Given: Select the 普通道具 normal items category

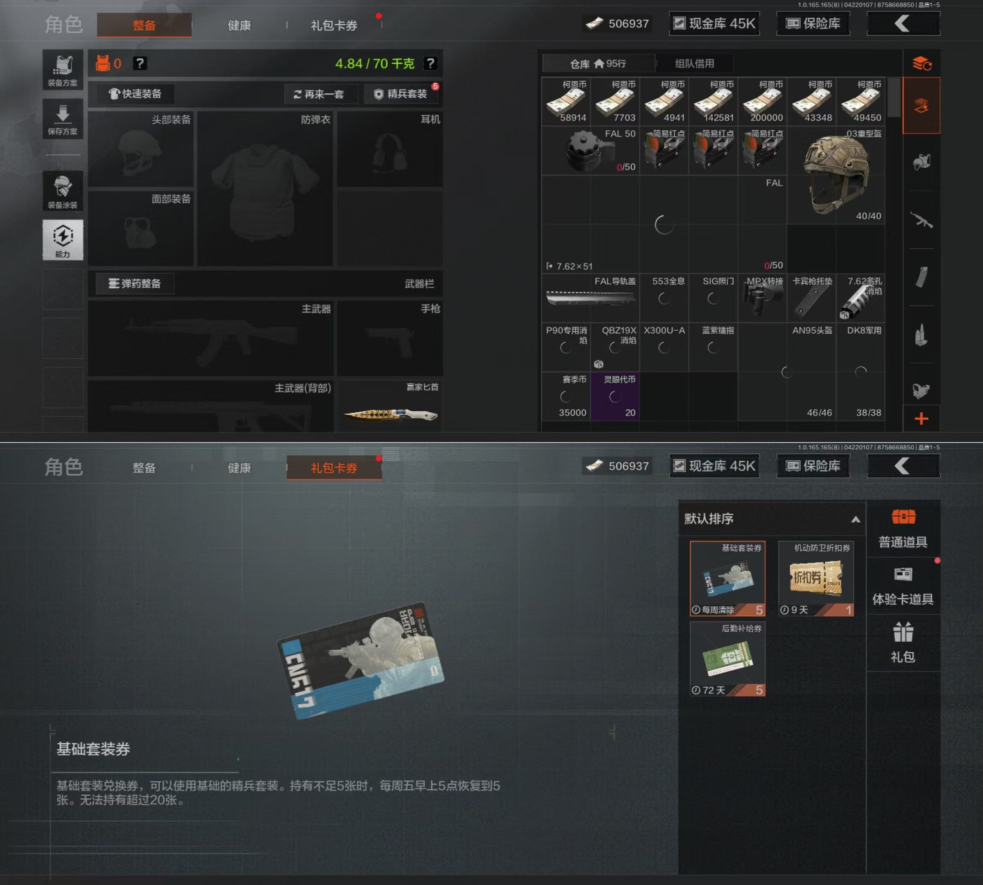Looking at the screenshot, I should (903, 528).
